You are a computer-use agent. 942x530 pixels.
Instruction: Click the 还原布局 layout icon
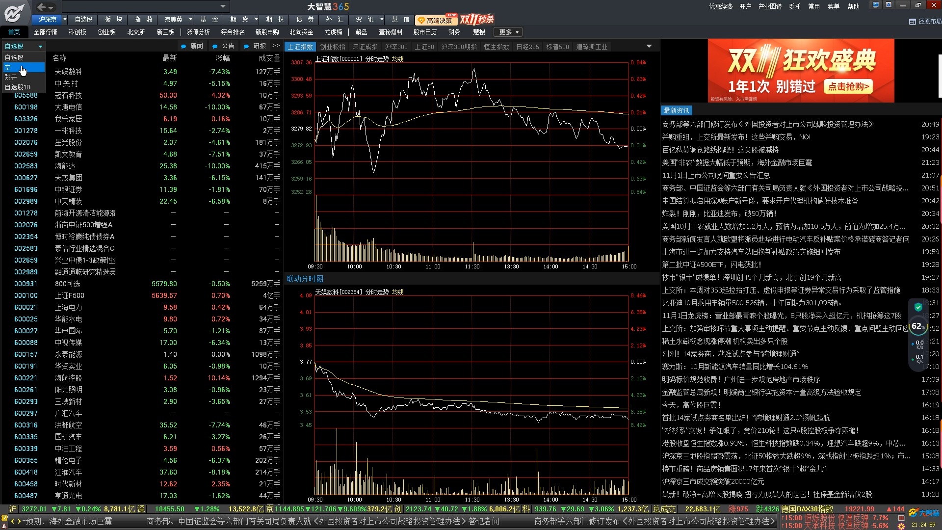point(912,22)
